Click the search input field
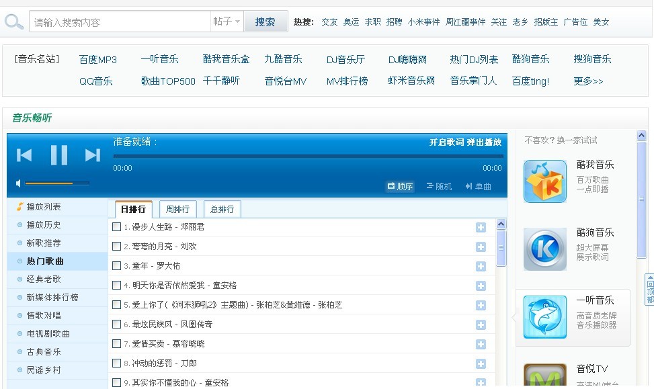Image resolution: width=654 pixels, height=389 pixels. point(120,21)
